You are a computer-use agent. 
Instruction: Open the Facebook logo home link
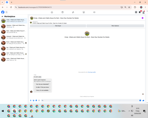click(x=3, y=12)
